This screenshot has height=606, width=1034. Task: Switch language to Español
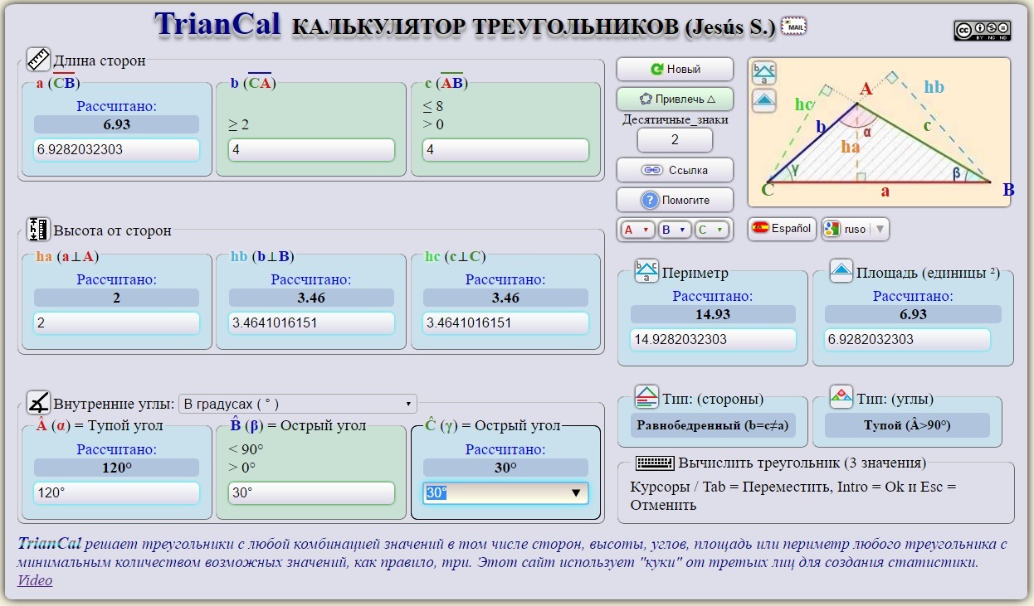click(x=782, y=229)
